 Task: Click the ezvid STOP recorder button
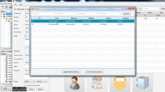point(19,89)
